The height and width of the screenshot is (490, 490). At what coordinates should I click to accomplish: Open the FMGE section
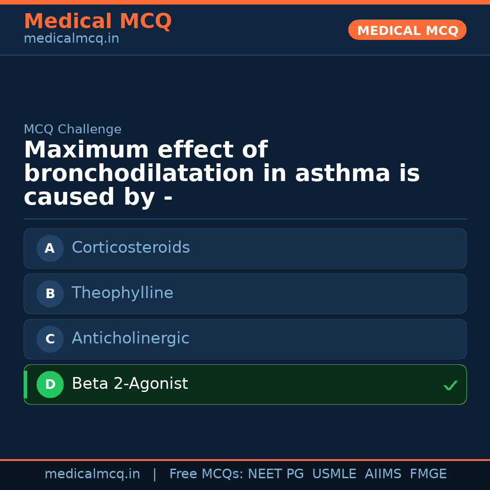tap(428, 473)
